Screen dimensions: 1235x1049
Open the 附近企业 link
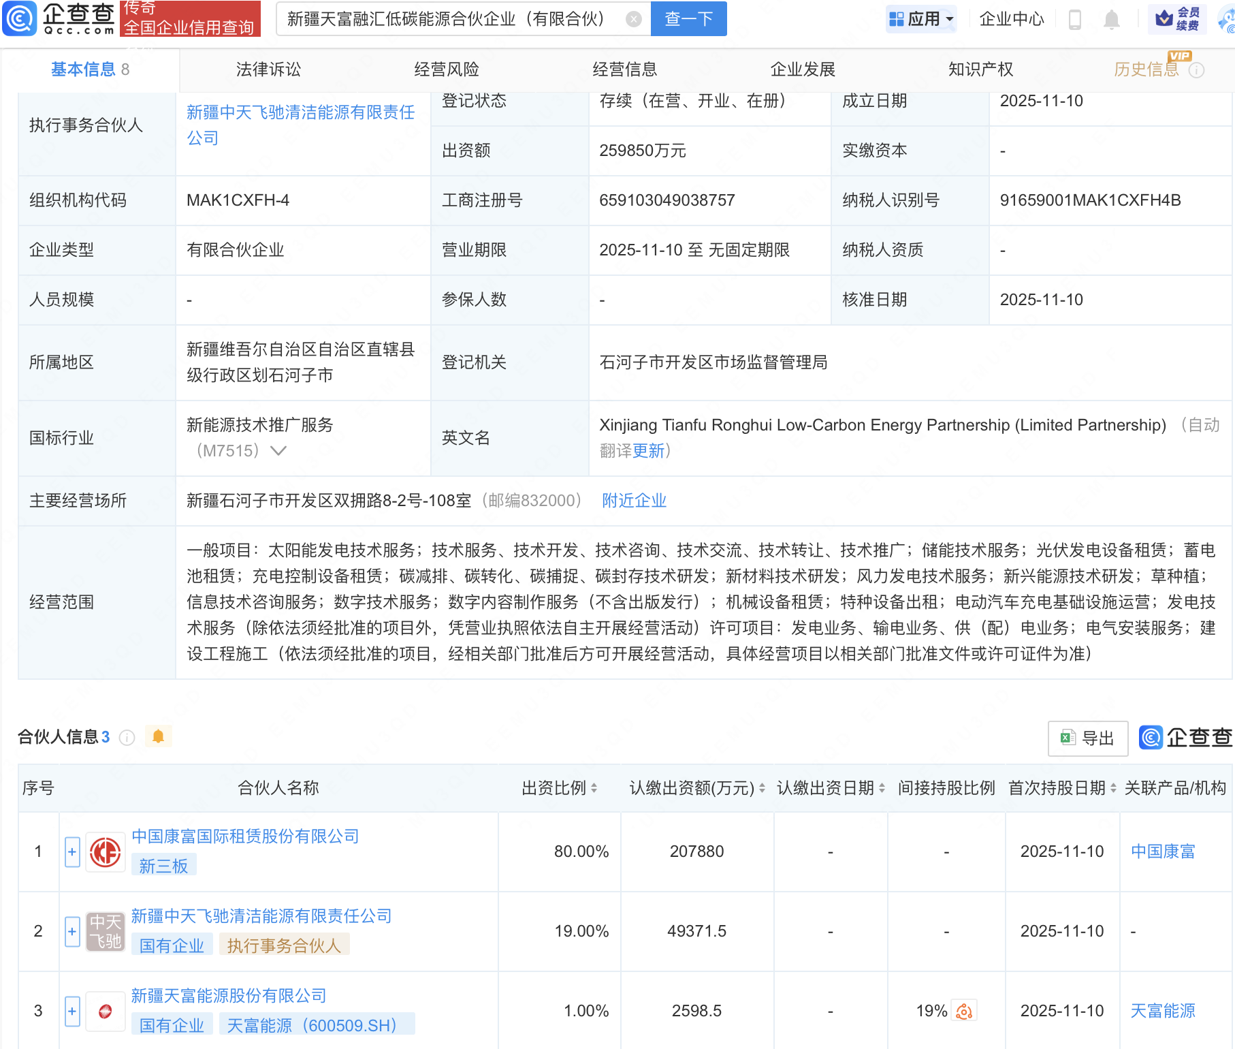[x=633, y=500]
